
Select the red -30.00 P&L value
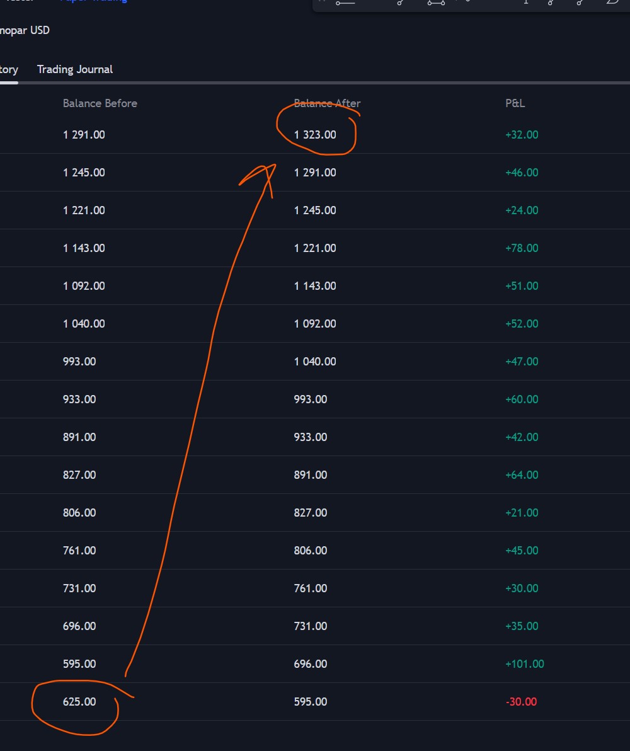pos(521,702)
